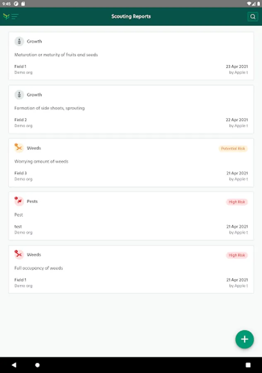Tap the red Weeds icon on full occupancy report
Viewport: 262px width, 373px height.
pyautogui.click(x=19, y=254)
